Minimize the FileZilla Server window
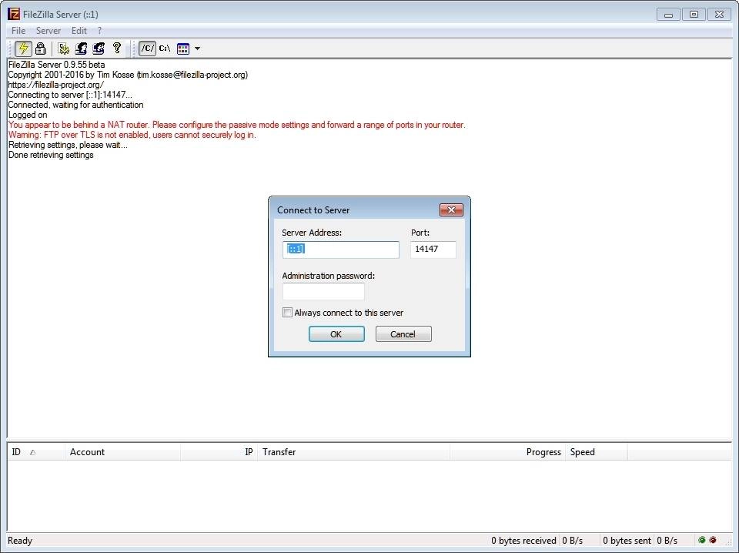 click(668, 15)
